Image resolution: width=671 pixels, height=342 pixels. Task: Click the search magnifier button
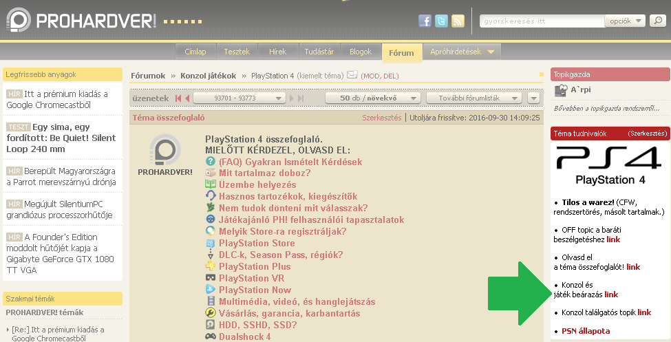coord(657,21)
